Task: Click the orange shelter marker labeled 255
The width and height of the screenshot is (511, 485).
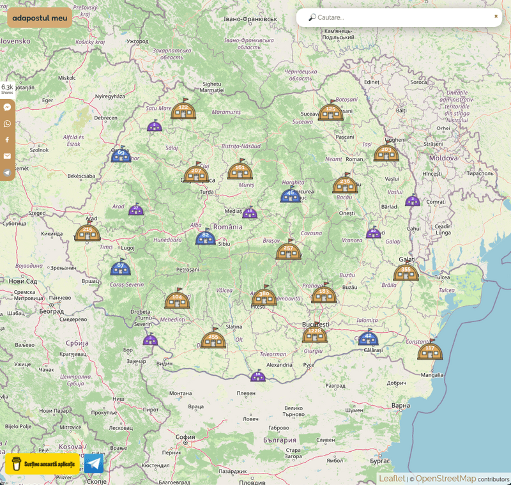Action: [213, 338]
